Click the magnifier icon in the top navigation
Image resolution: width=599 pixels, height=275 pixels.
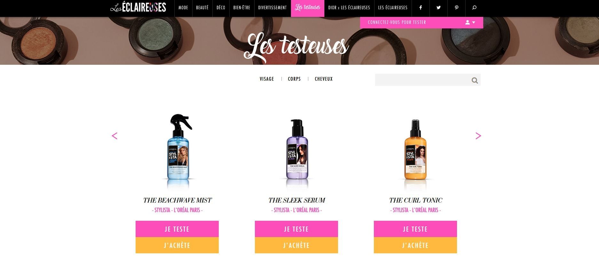(474, 8)
